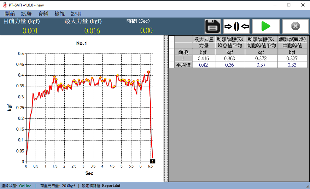This screenshot has height=189, width=310.
Task: Click the 0.327 midpoint peak cell
Action: coord(292,58)
